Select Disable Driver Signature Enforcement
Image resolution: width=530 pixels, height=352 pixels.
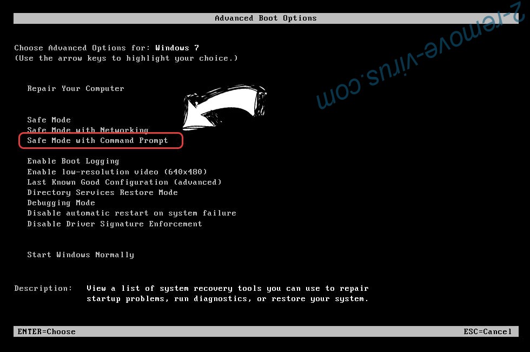point(115,224)
